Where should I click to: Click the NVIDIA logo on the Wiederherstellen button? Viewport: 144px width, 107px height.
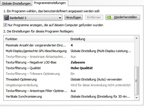109,17
